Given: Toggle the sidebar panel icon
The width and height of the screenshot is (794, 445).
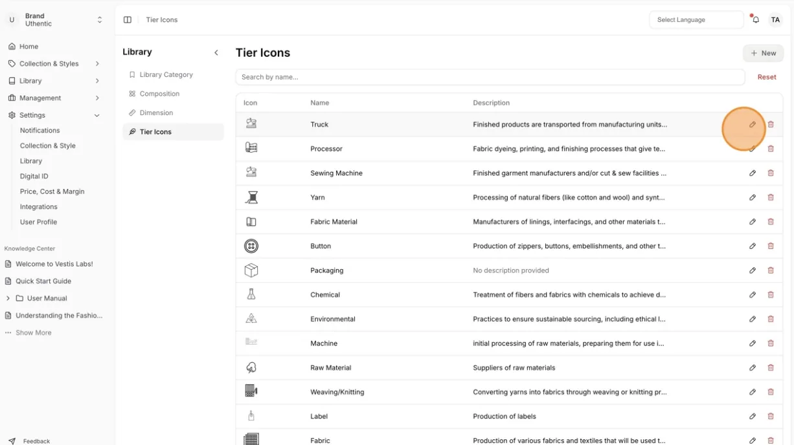Looking at the screenshot, I should click(128, 20).
